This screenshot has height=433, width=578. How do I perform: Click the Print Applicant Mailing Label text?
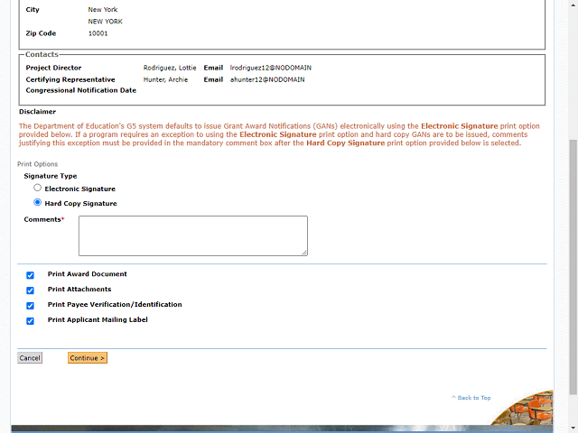point(98,319)
